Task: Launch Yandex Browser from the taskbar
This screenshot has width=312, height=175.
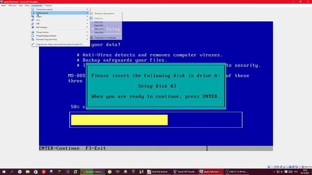Action: click(x=19, y=172)
